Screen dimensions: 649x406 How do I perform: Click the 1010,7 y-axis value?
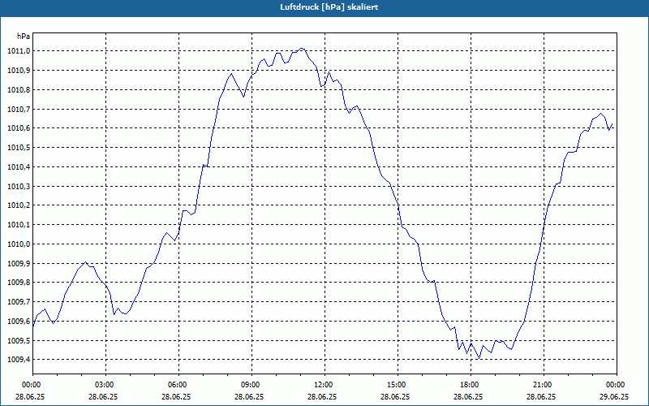coord(19,109)
